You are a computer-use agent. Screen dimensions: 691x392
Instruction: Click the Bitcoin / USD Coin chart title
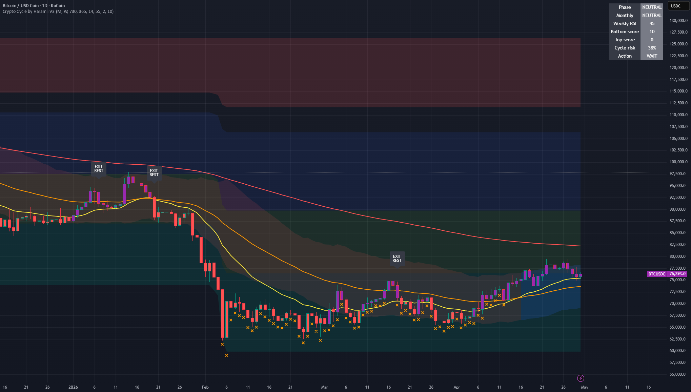pos(34,5)
